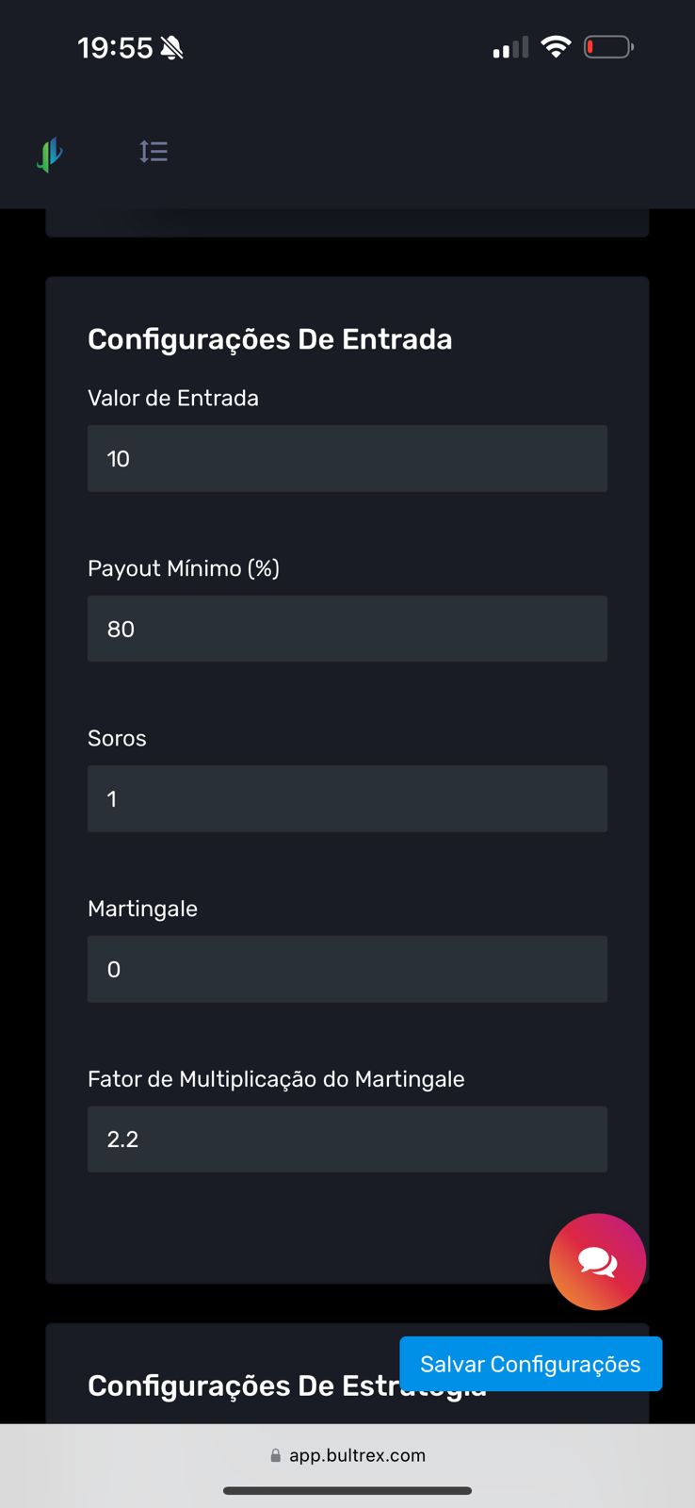Tap the low battery indicator
Image resolution: width=695 pixels, height=1508 pixels.
tap(608, 47)
